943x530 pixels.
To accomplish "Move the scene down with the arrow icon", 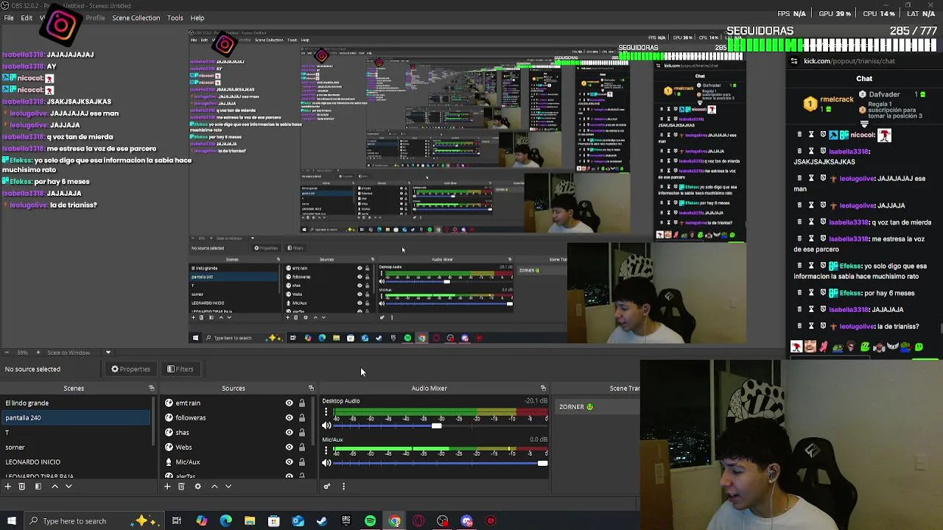I will [69, 486].
